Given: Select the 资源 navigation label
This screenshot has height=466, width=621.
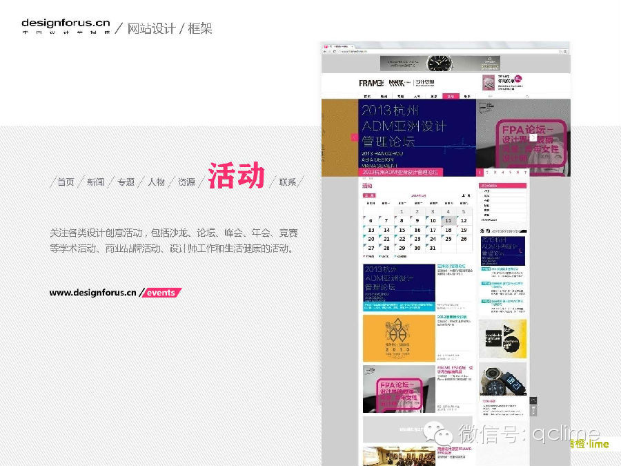Looking at the screenshot, I should pyautogui.click(x=186, y=182).
